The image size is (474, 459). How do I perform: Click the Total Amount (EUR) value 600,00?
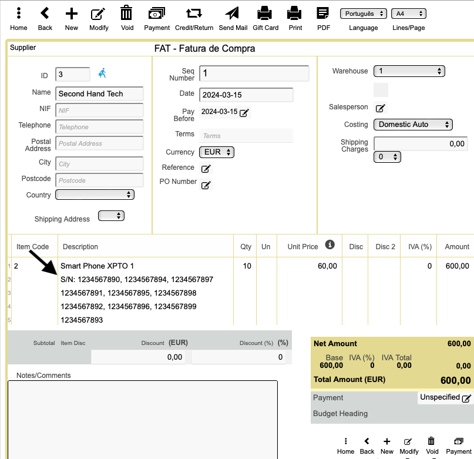coord(455,380)
